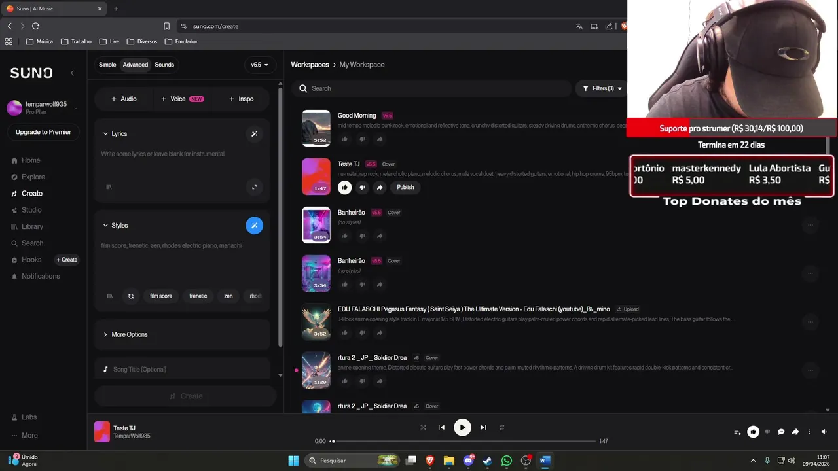This screenshot has width=838, height=471.
Task: Click the magic wand icon in Lyrics section
Action: point(254,134)
